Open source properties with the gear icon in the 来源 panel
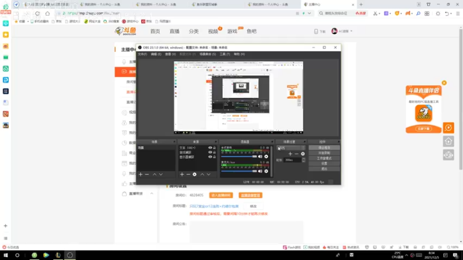This screenshot has width=463, height=260. pyautogui.click(x=194, y=174)
